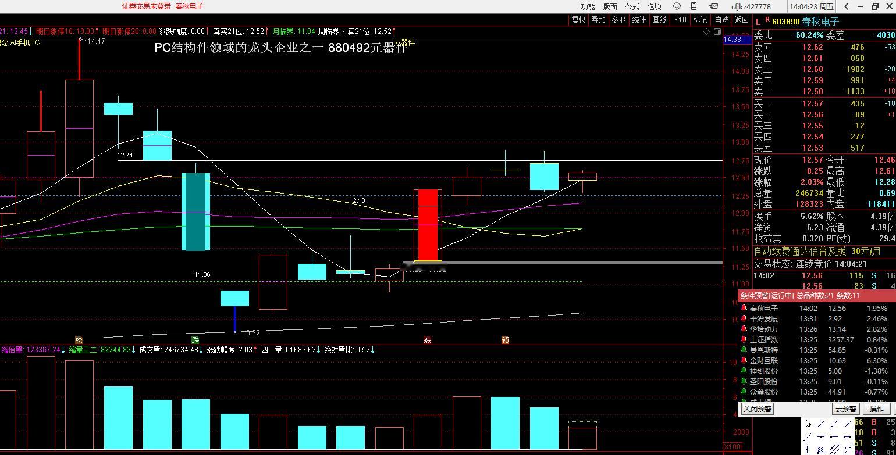
Task: Click the tallest red-outlined volume bar
Action: (41, 403)
